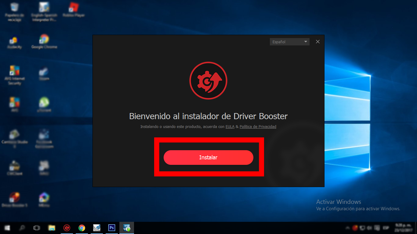The width and height of the screenshot is (417, 234).
Task: Open the taskbar clock and date
Action: [404, 228]
